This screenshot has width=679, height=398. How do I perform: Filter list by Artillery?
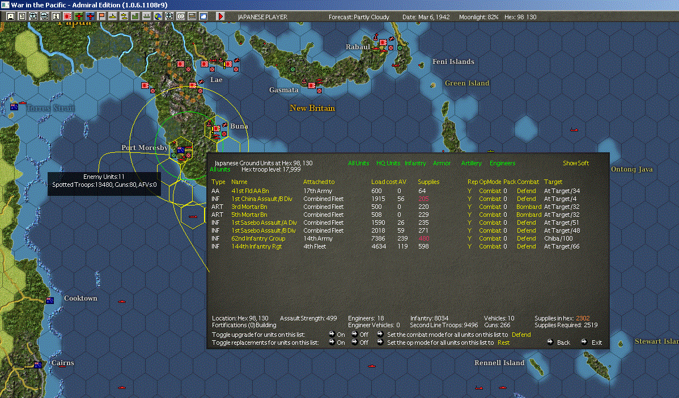[x=471, y=163]
